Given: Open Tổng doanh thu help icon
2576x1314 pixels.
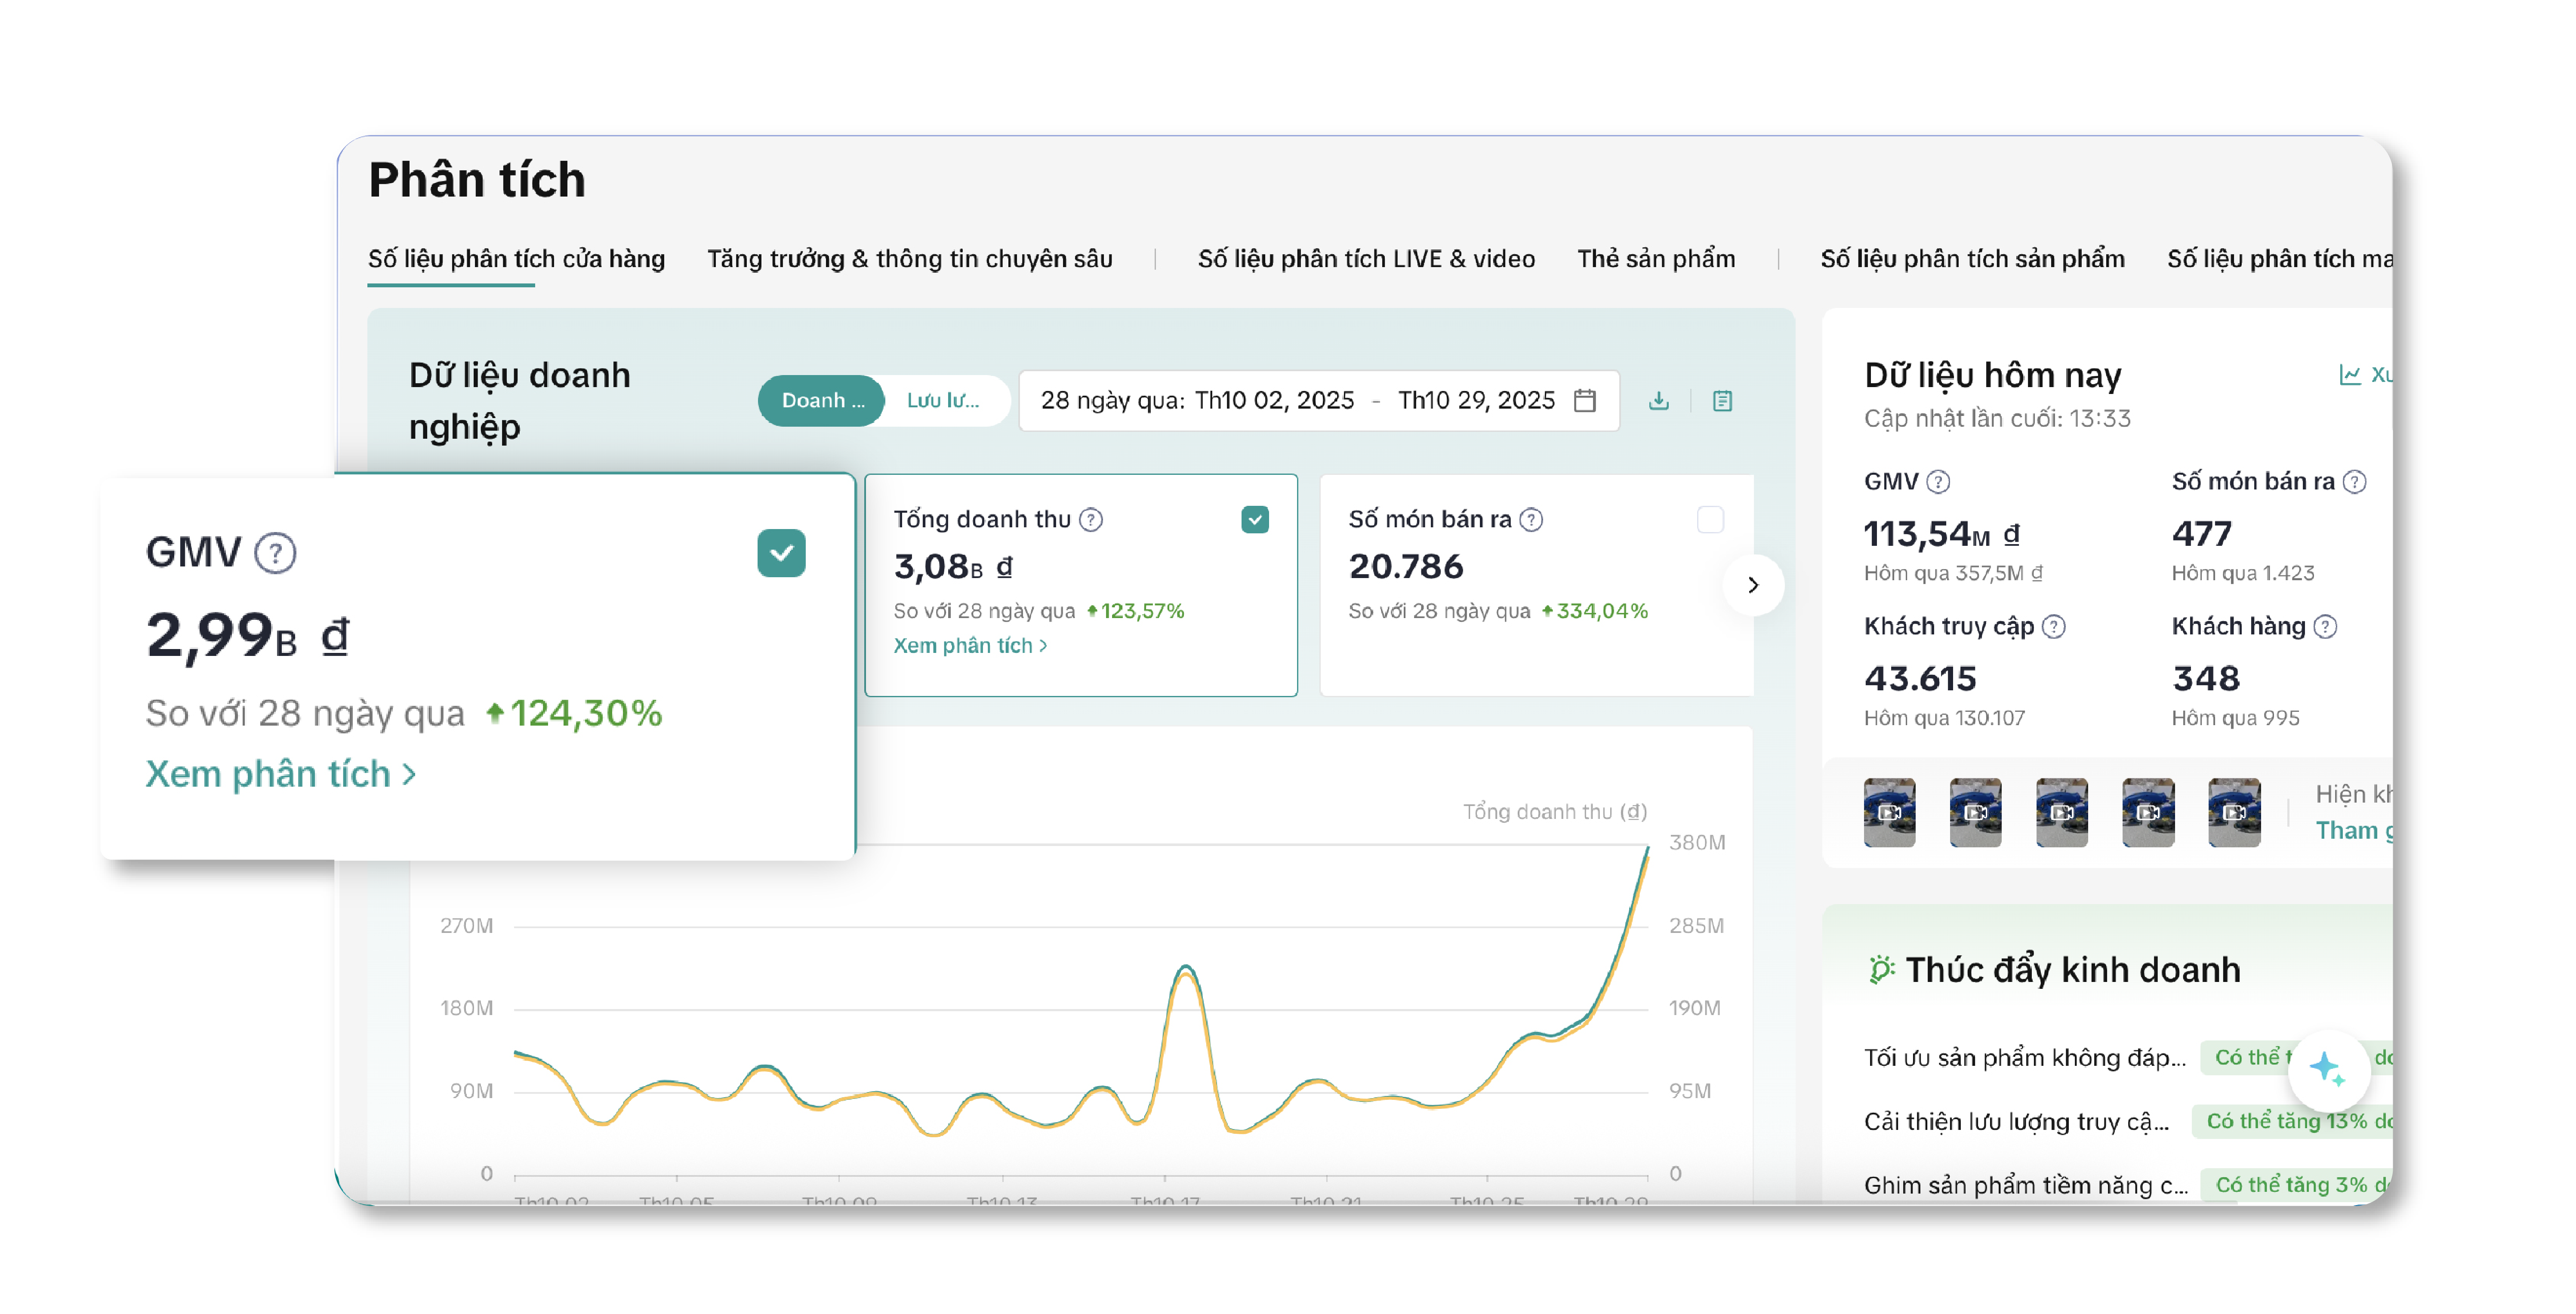Looking at the screenshot, I should 1091,520.
